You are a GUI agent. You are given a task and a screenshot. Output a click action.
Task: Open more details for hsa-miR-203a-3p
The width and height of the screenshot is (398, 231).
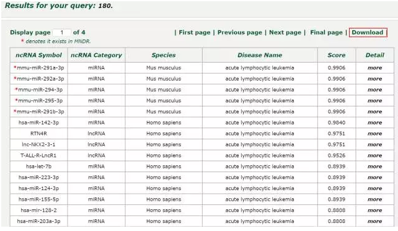click(x=374, y=221)
